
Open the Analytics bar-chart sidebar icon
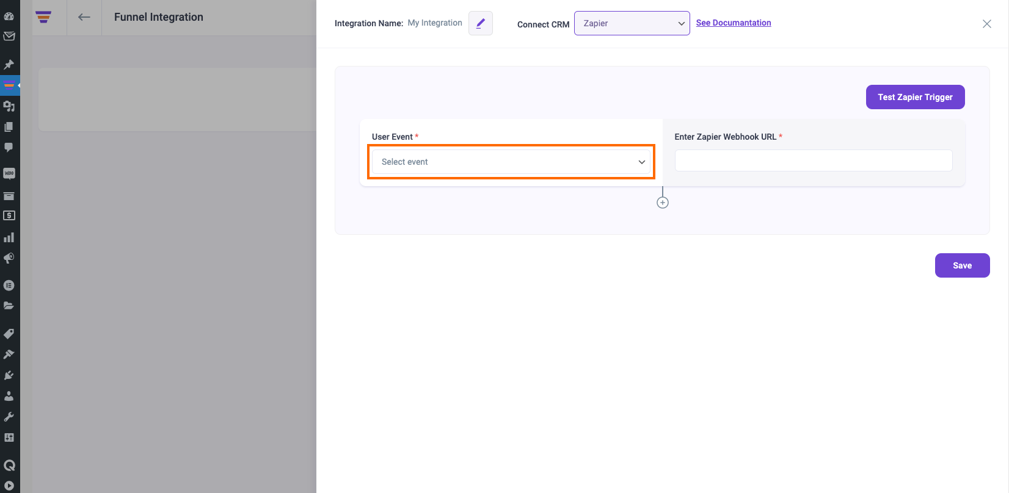coord(9,237)
